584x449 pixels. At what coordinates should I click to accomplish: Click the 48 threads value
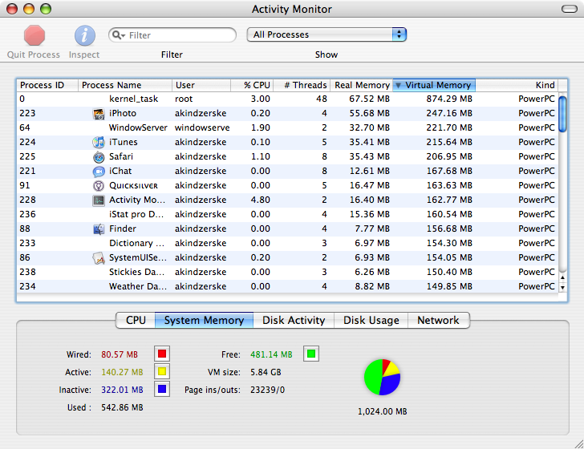pos(322,99)
